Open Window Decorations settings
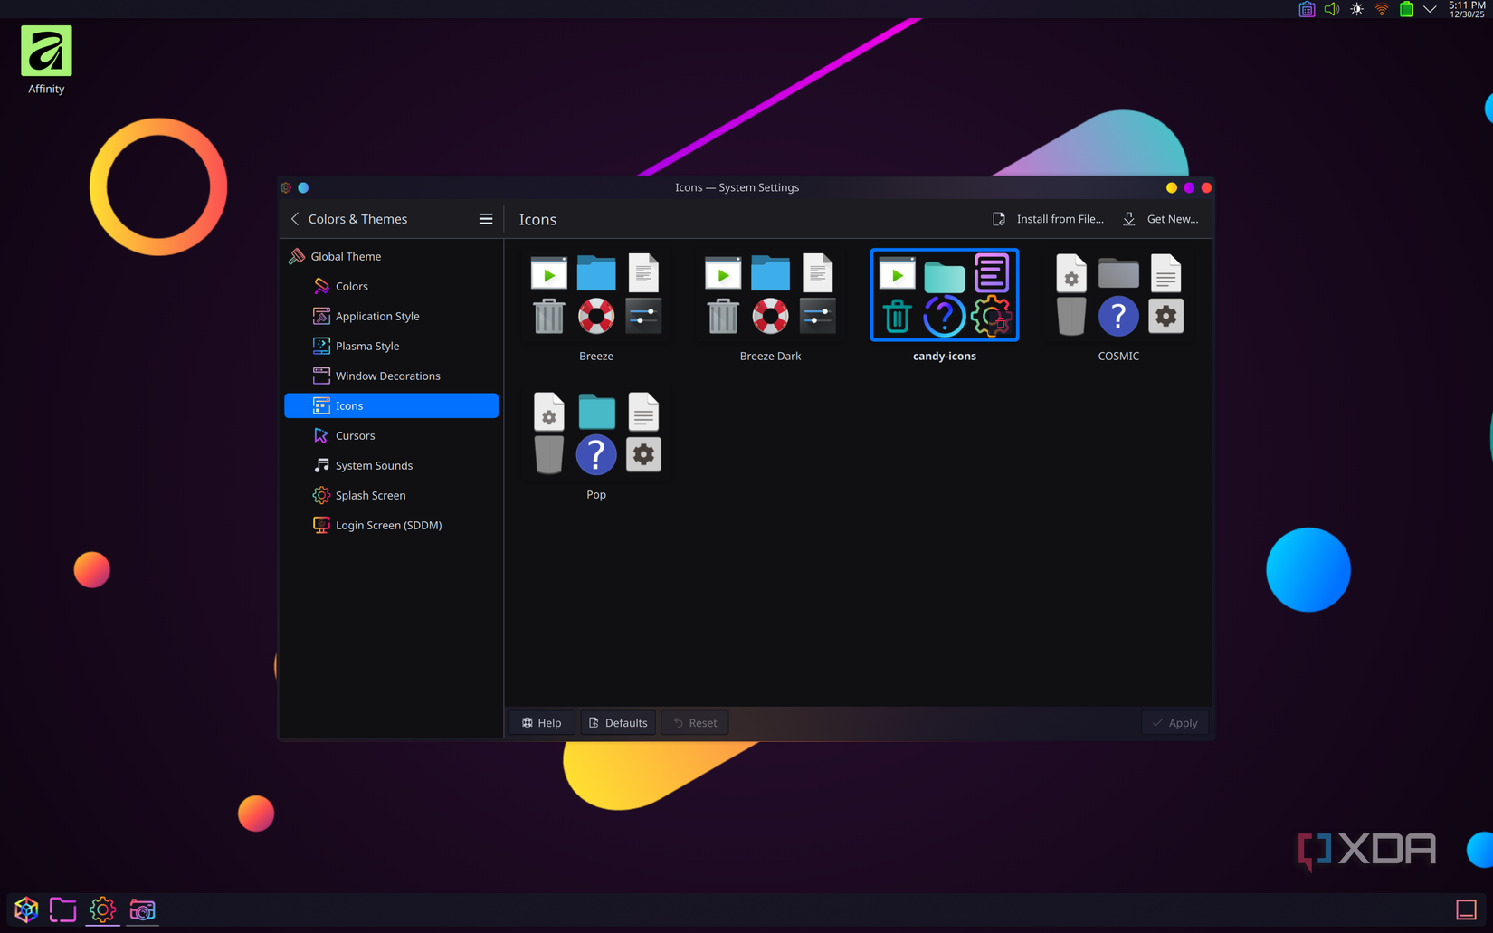This screenshot has height=933, width=1493. click(x=388, y=376)
